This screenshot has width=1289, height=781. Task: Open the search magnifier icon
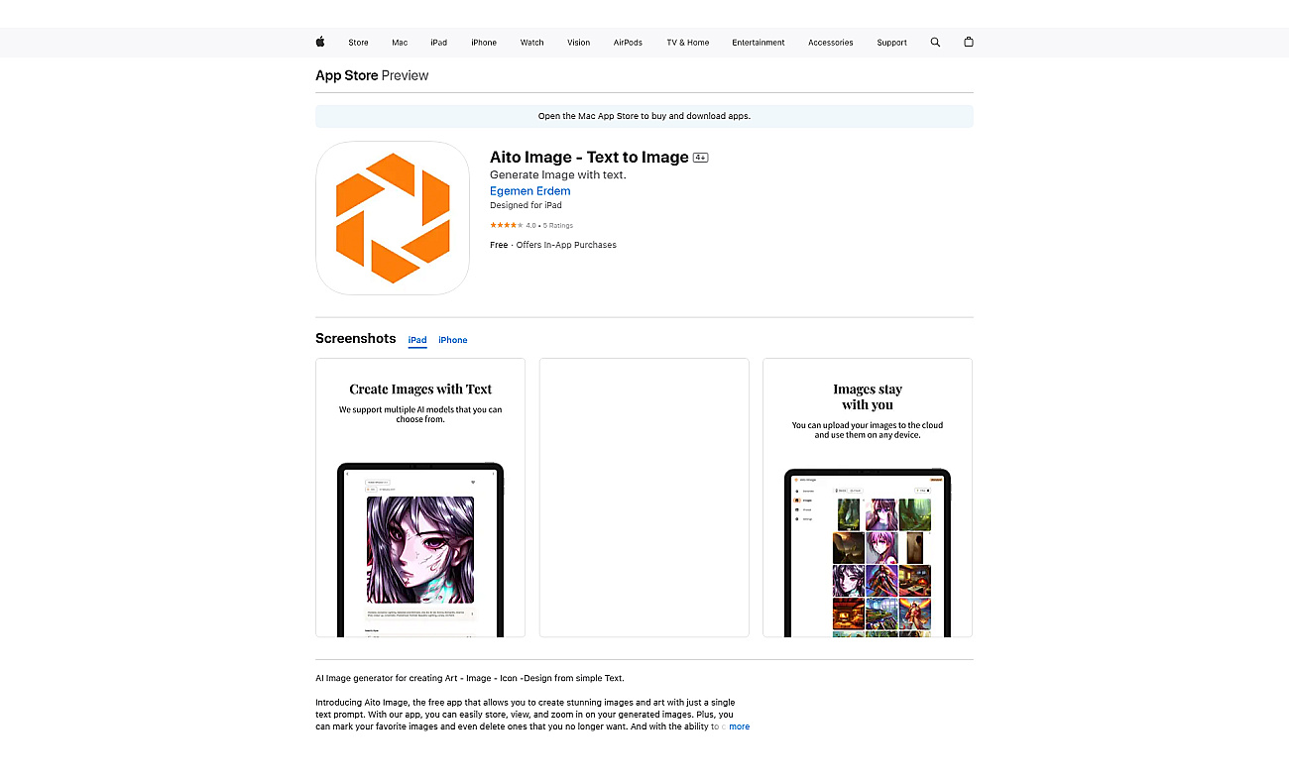[x=935, y=43]
